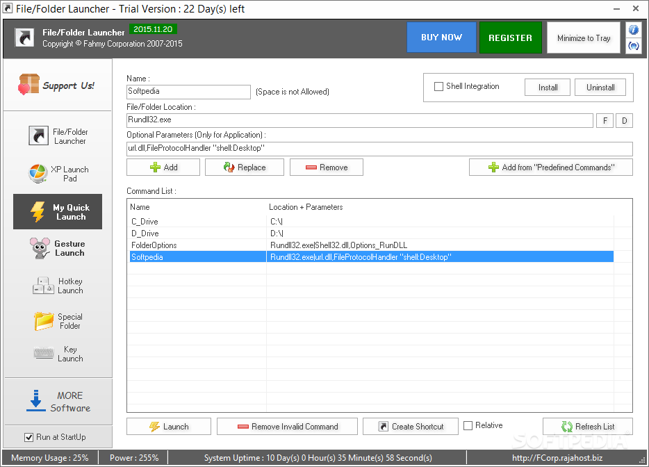
Task: Open File/Folder Launcher sidebar section
Action: [58, 136]
